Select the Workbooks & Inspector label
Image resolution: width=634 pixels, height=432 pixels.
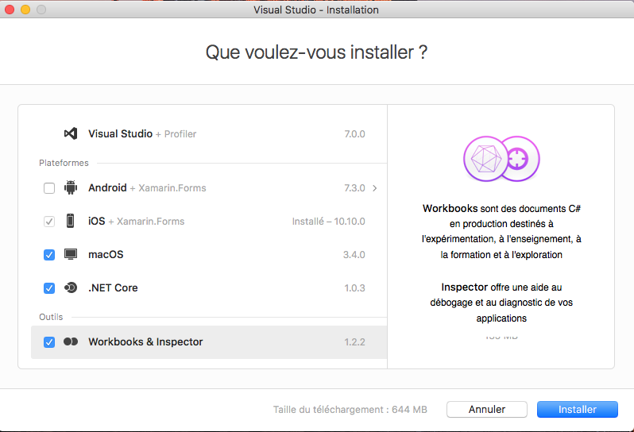click(x=145, y=342)
